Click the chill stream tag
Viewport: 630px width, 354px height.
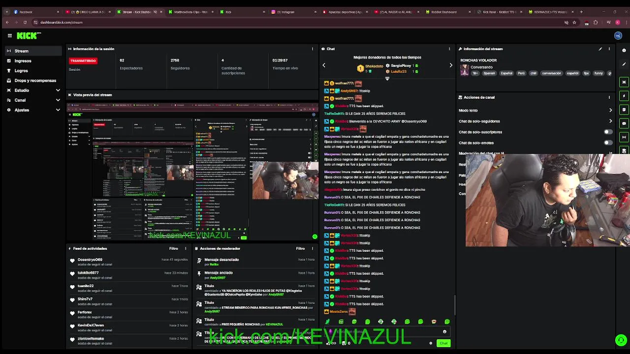[x=533, y=73]
